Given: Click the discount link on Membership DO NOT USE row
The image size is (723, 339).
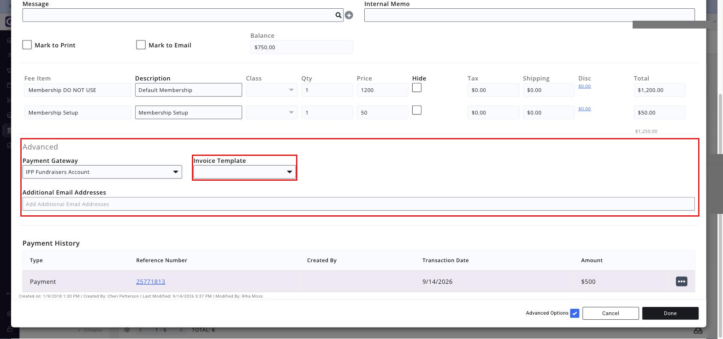Looking at the screenshot, I should [x=584, y=86].
